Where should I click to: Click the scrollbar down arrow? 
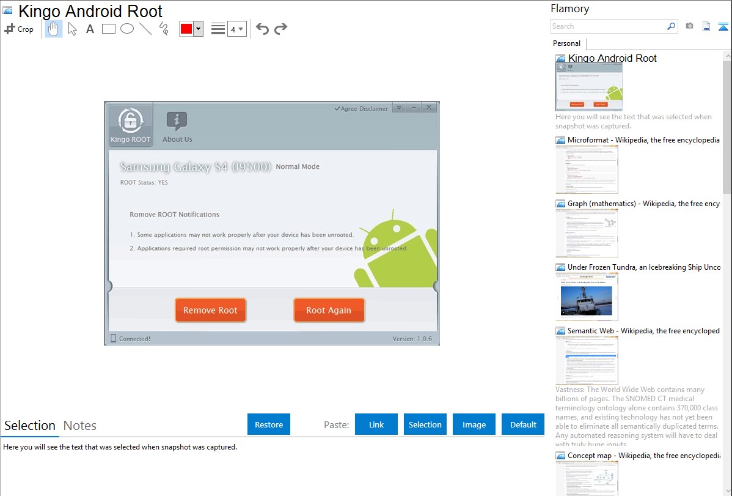pyautogui.click(x=727, y=491)
